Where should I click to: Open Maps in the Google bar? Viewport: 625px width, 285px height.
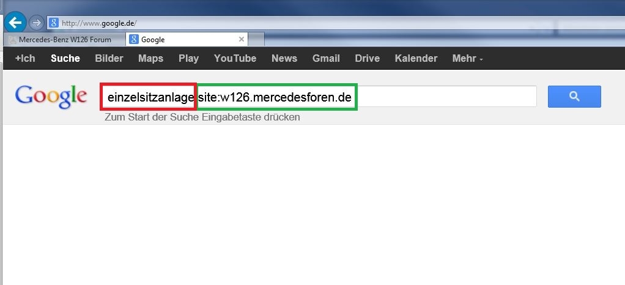pos(150,58)
